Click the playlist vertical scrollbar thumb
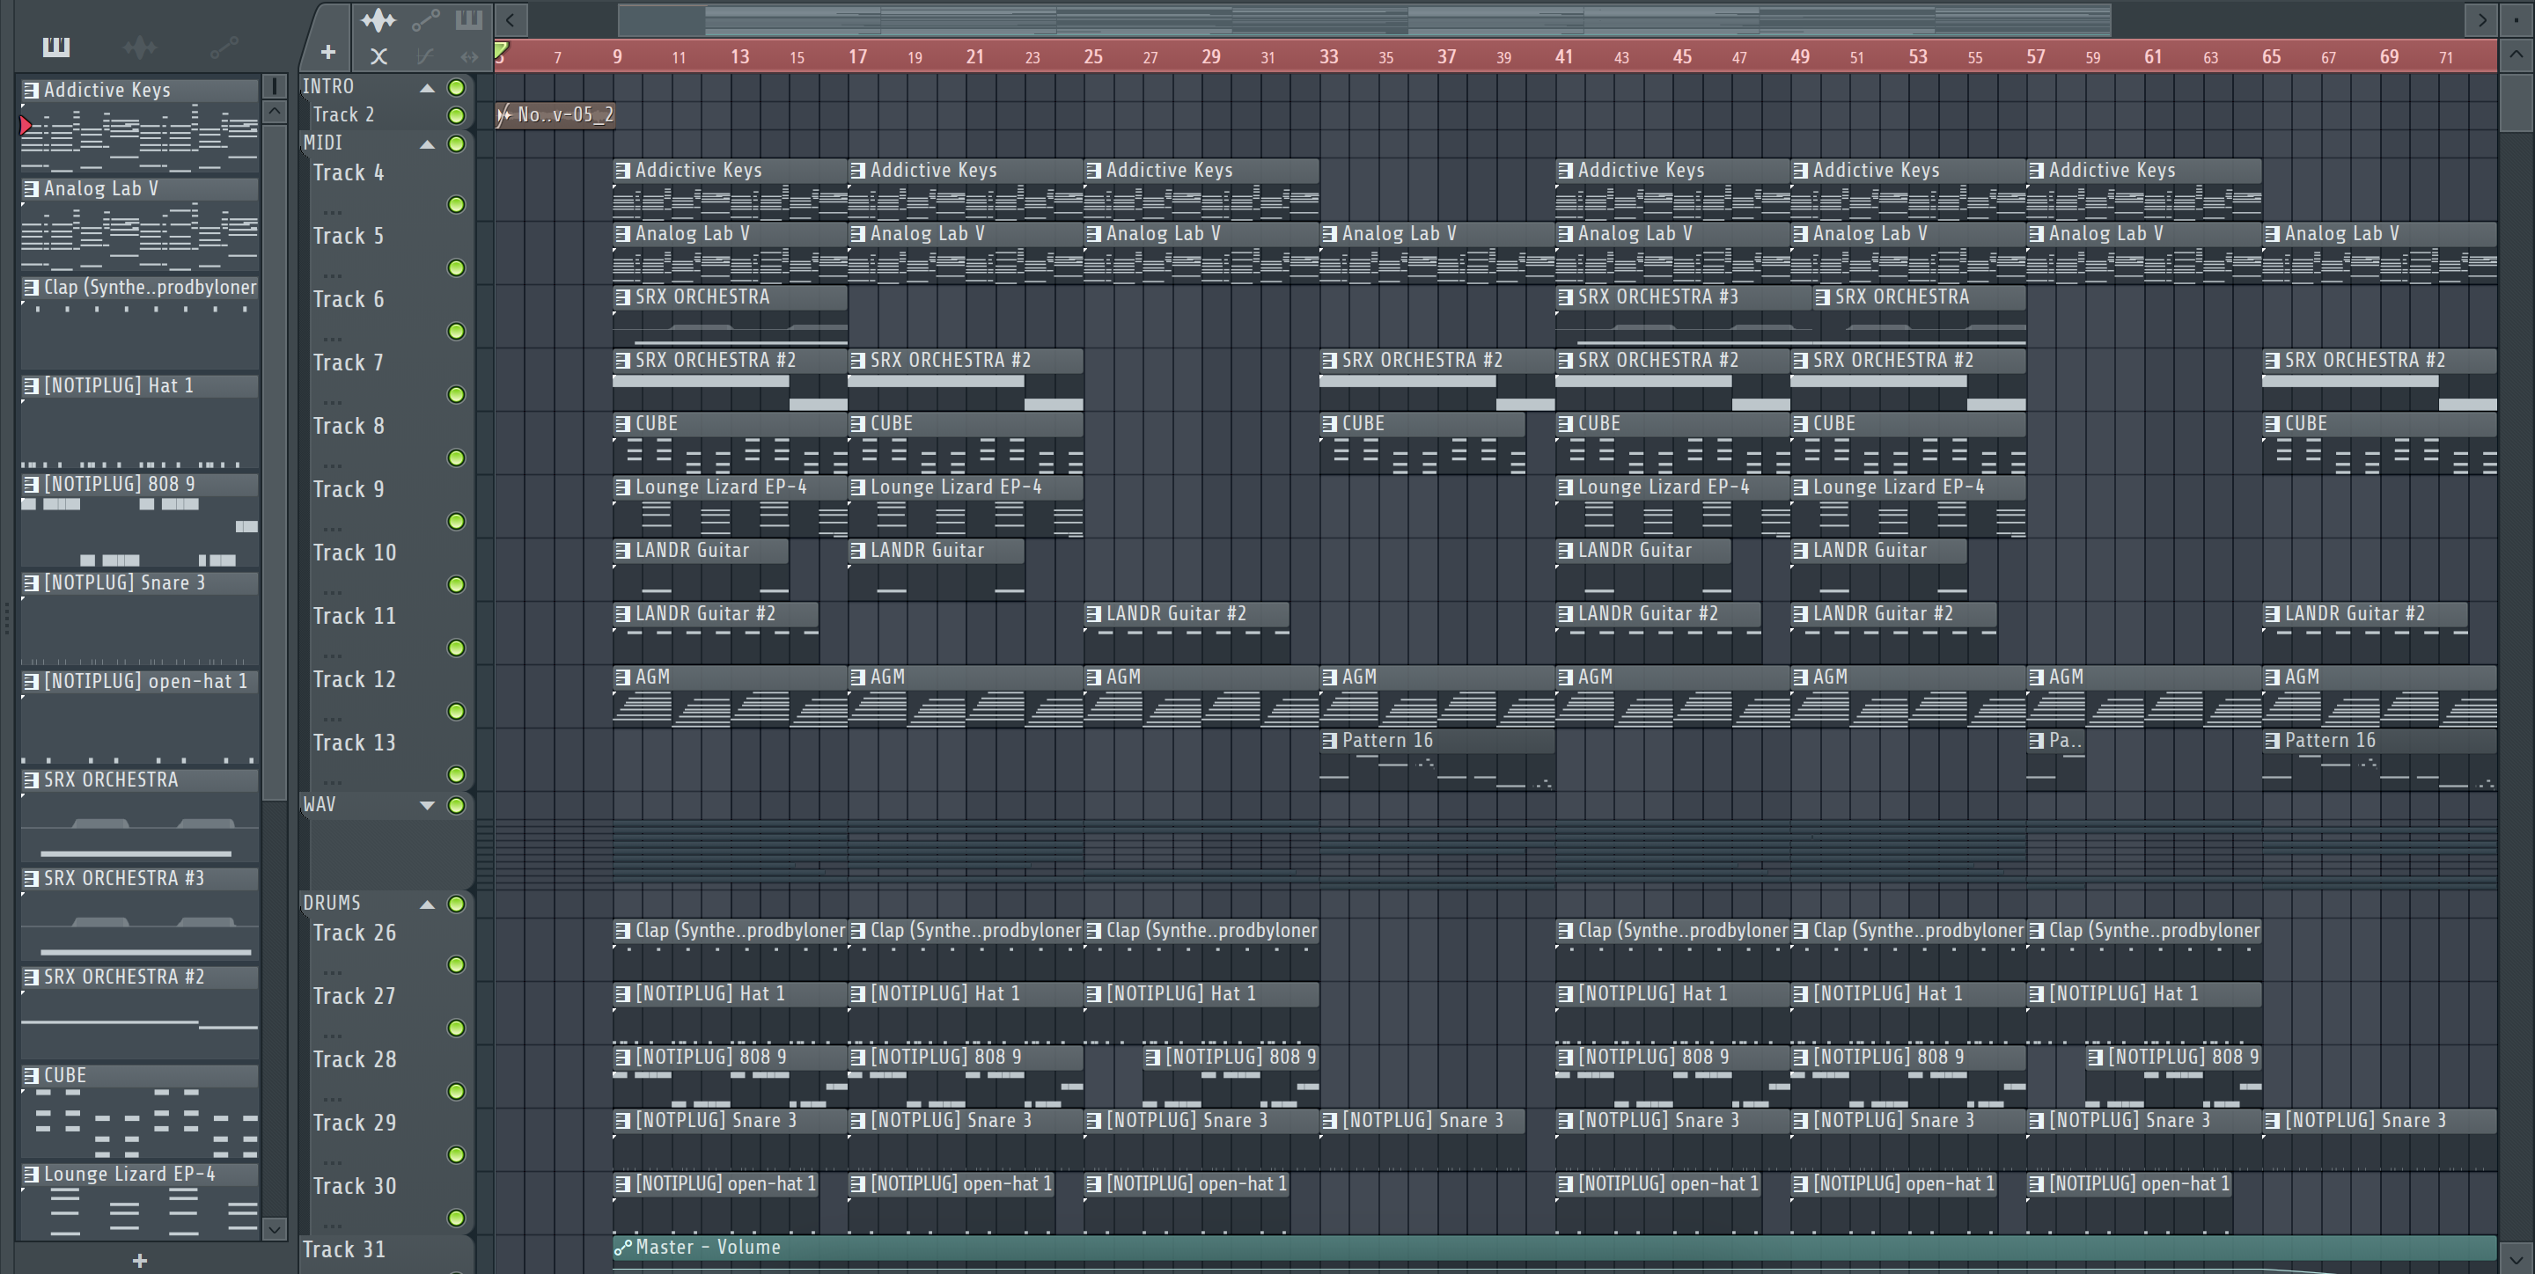Viewport: 2535px width, 1274px height. coord(2517,101)
